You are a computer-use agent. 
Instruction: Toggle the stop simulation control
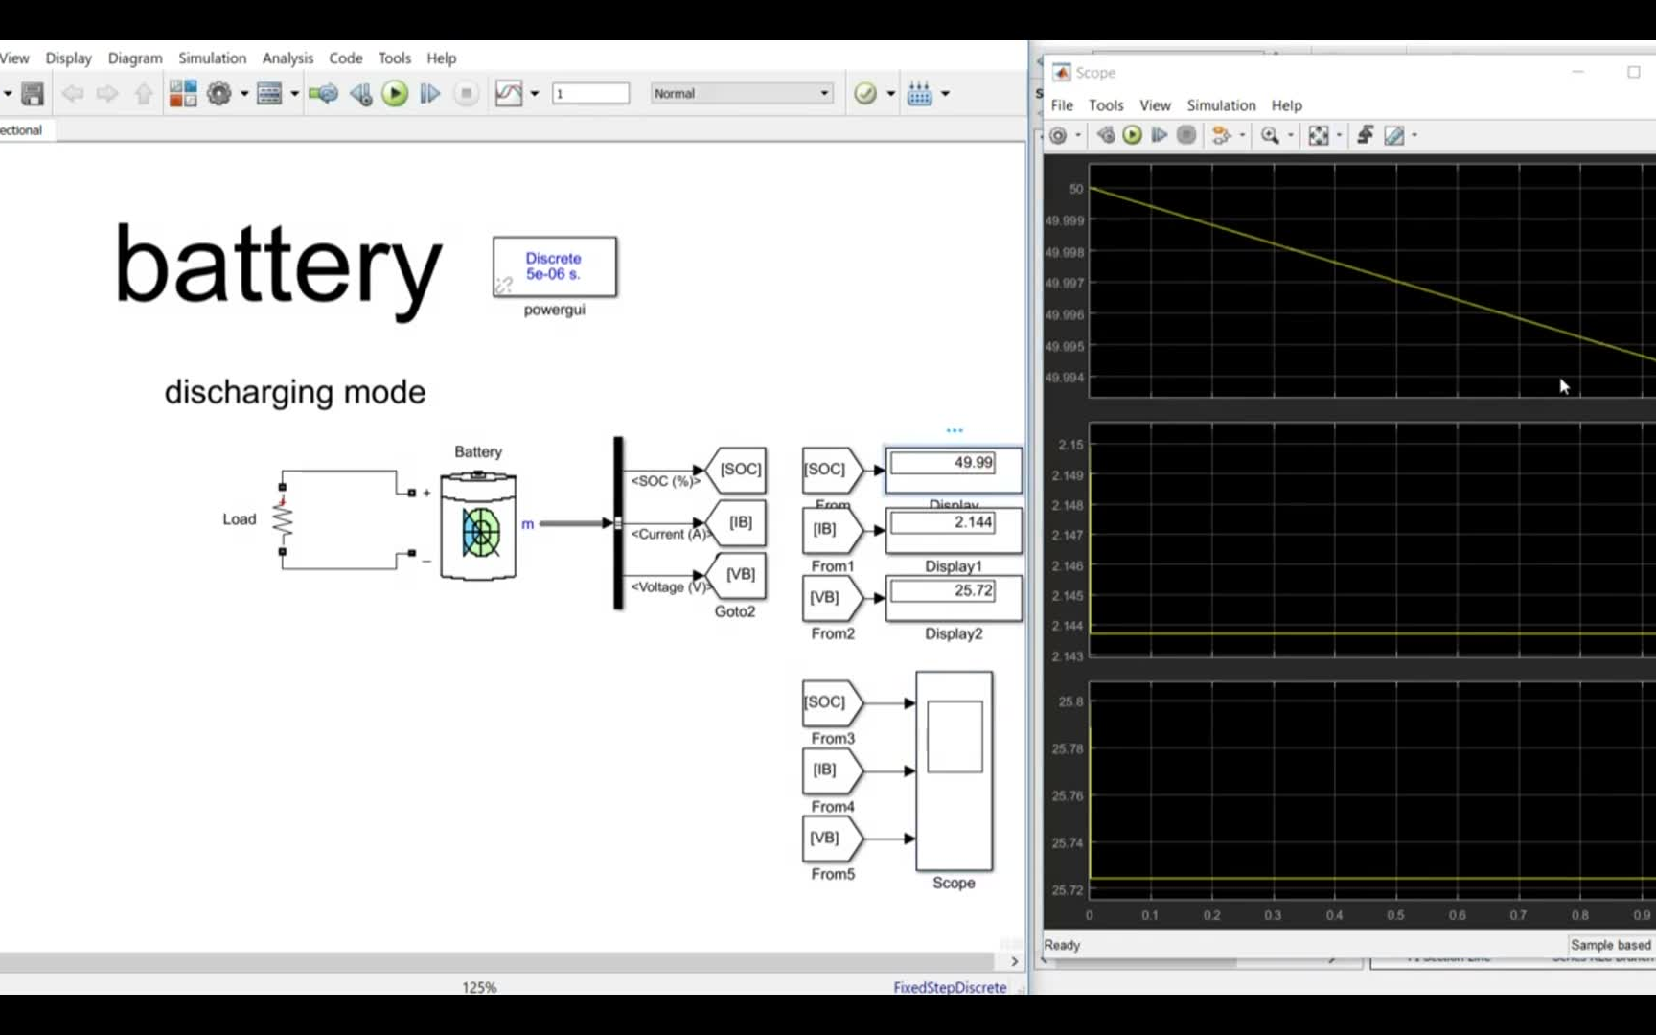(466, 93)
